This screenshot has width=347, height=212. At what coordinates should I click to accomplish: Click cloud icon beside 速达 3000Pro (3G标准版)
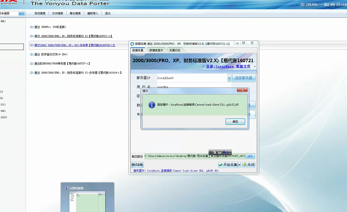32,27
